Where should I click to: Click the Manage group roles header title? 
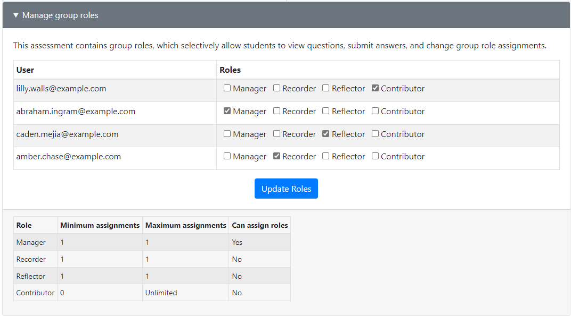60,15
